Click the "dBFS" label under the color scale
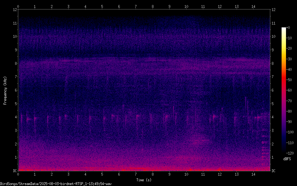Viewport: 297px width, 186px height. tap(287, 159)
